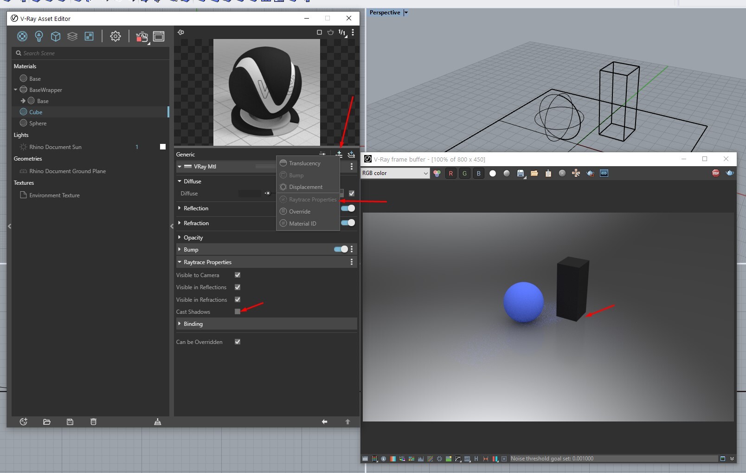
Task: Show frame buffer window icon in Asset Editor
Action: pos(159,36)
